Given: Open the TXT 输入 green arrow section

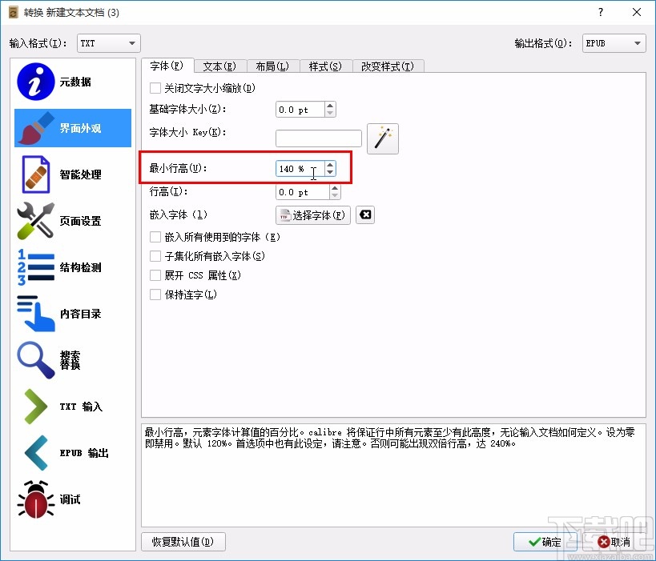Looking at the screenshot, I should pyautogui.click(x=73, y=407).
